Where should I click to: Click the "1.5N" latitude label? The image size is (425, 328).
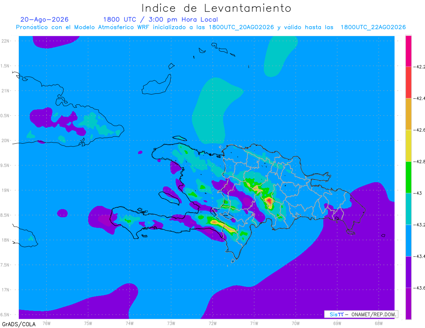(x=5, y=66)
